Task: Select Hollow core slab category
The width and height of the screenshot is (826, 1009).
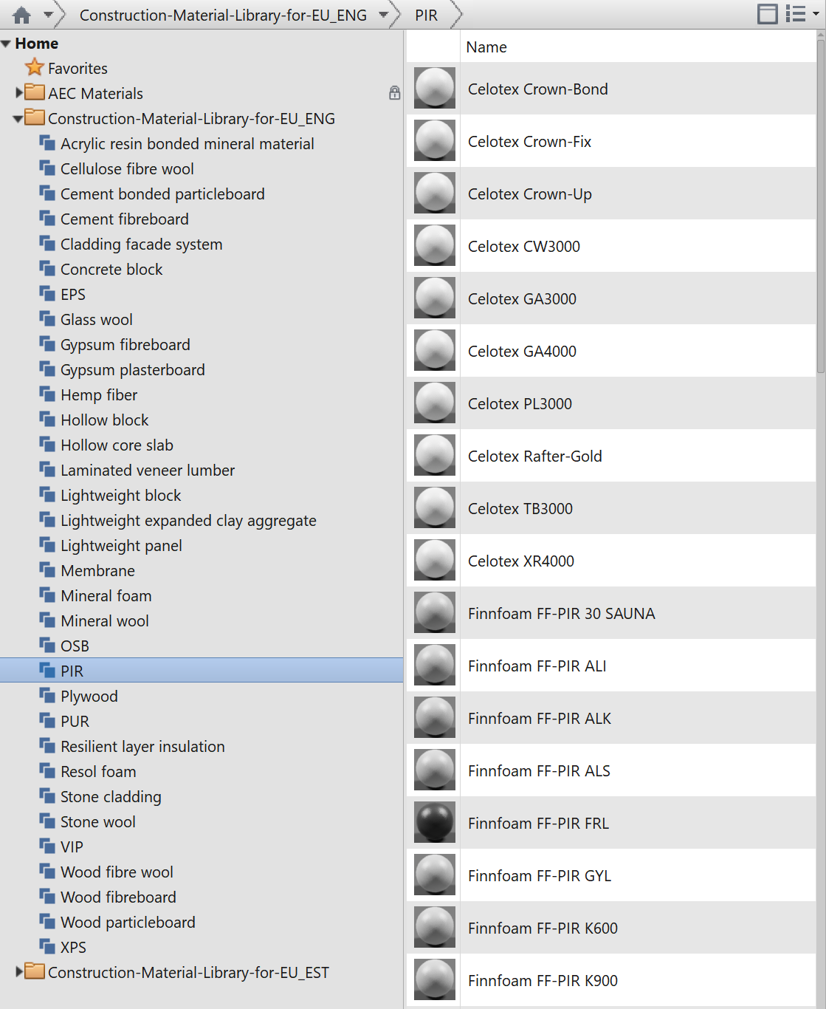Action: (117, 445)
